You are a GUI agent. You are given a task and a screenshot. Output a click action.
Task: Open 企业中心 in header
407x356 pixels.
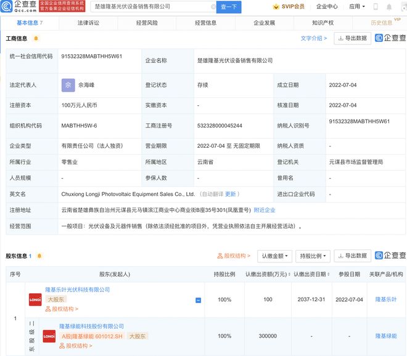pyautogui.click(x=327, y=7)
